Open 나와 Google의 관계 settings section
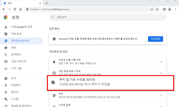 point(22,27)
